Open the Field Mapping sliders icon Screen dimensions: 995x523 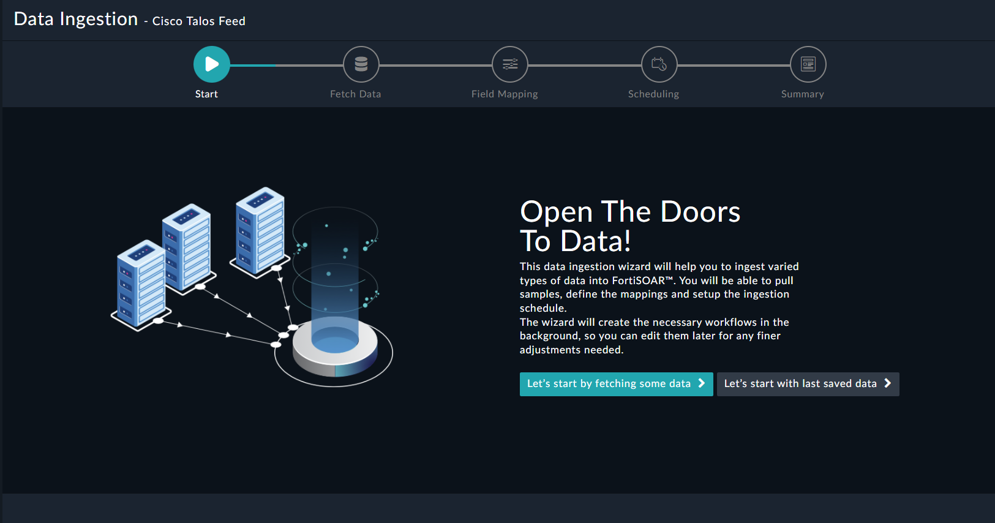pos(510,64)
